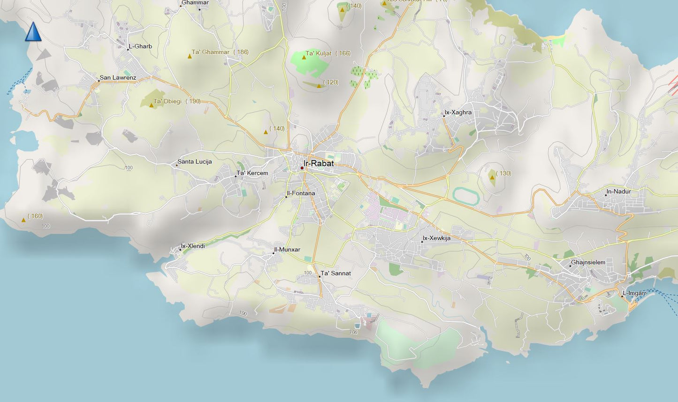Click the In-Nadur town label
678x402 pixels.
[x=618, y=191]
